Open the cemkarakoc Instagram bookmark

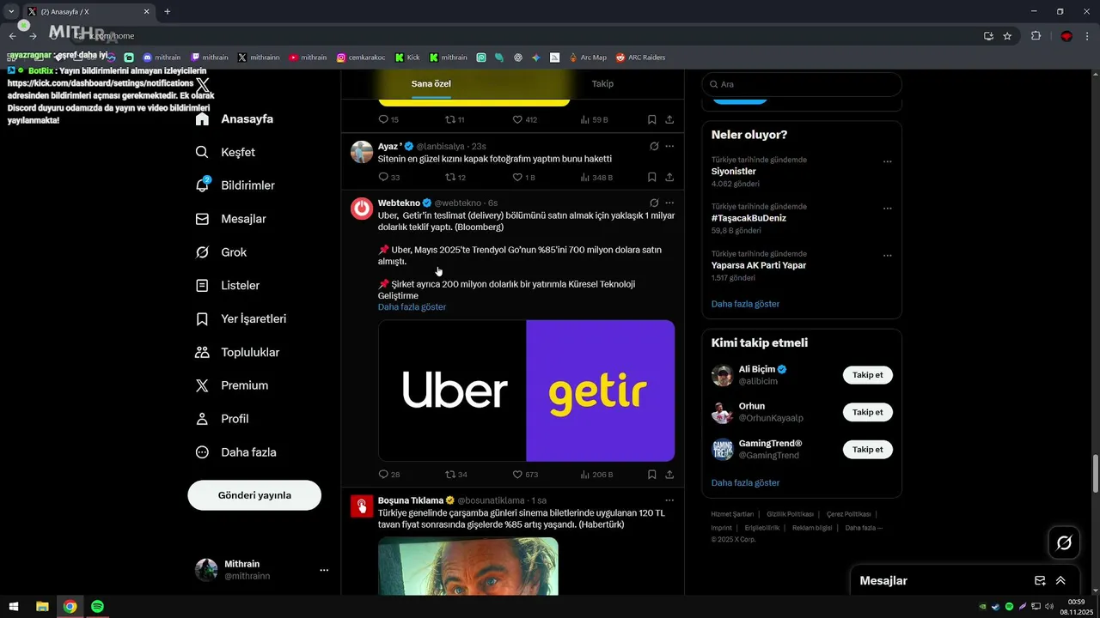coord(361,58)
